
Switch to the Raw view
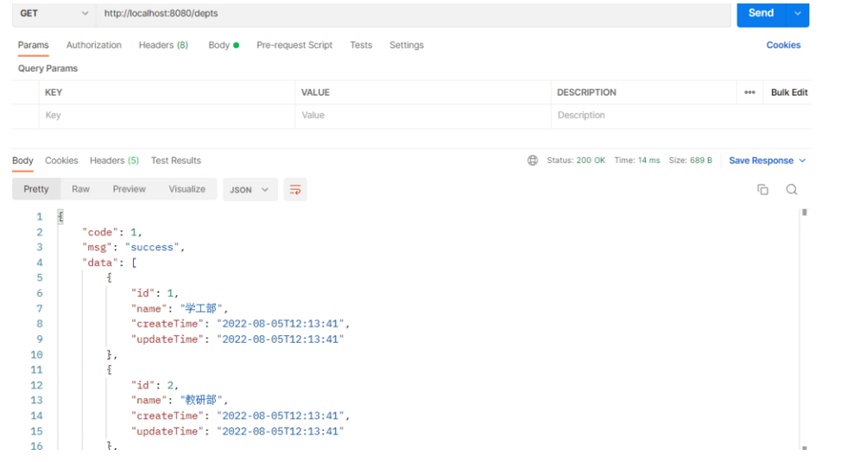tap(80, 189)
